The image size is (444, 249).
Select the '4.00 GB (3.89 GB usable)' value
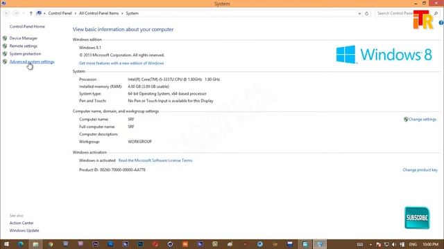(x=148, y=86)
